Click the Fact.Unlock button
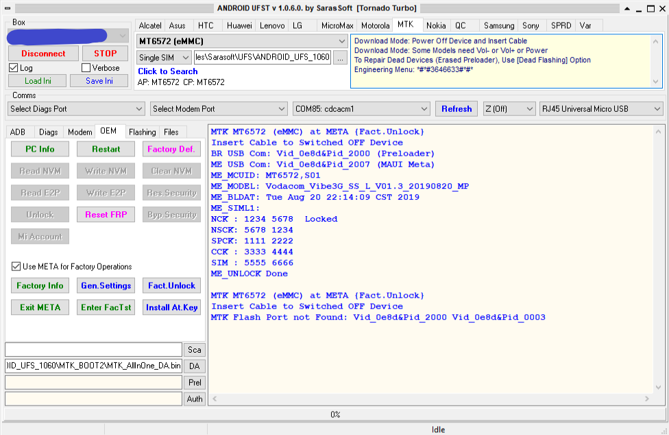This screenshot has width=669, height=435. (171, 285)
